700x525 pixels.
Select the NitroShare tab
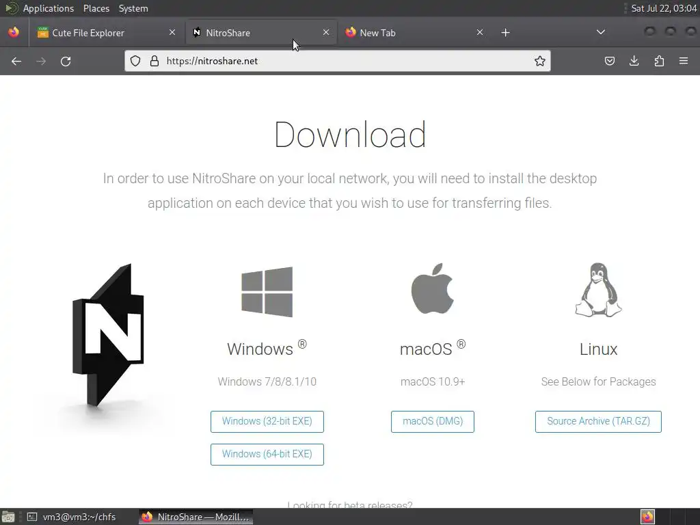[x=261, y=33]
